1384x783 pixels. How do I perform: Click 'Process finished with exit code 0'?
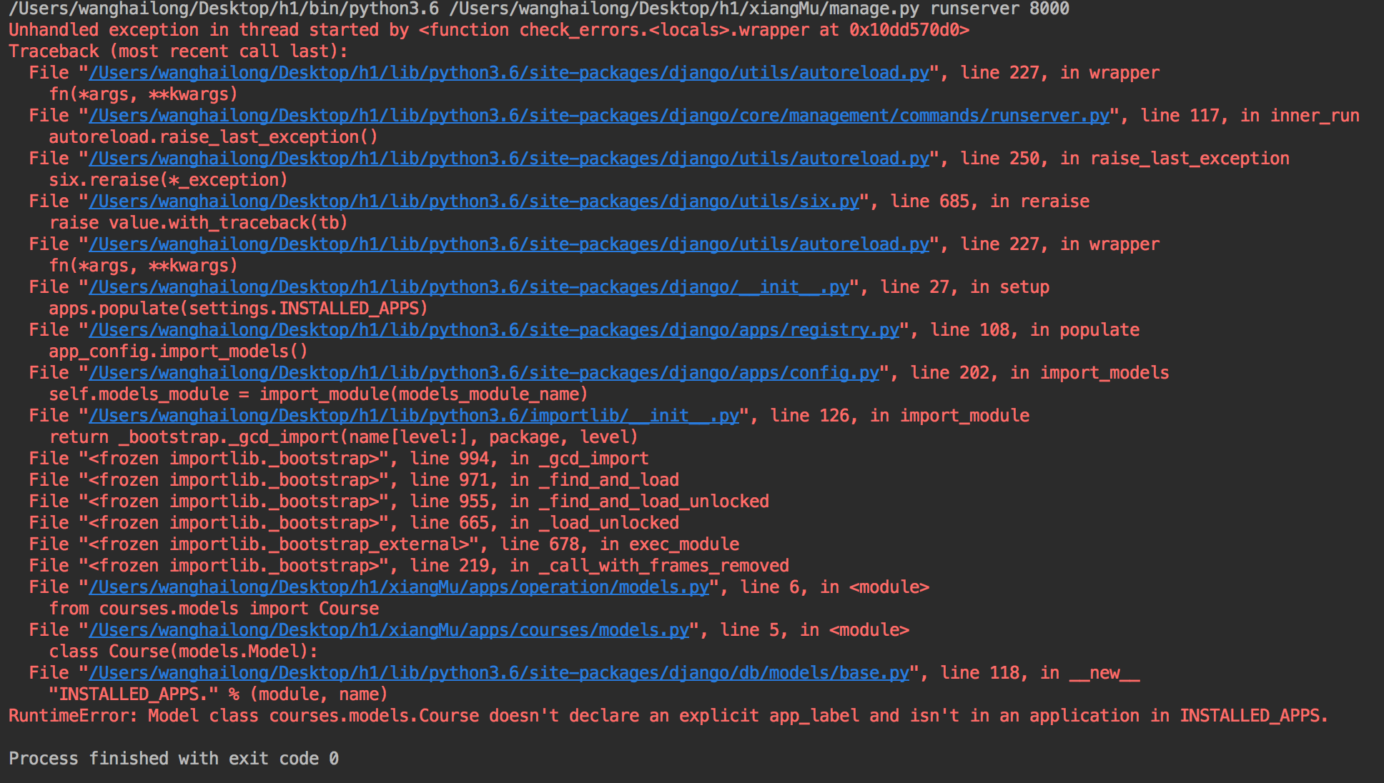tap(174, 759)
